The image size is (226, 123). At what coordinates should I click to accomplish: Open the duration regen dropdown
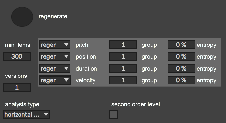(x=55, y=68)
